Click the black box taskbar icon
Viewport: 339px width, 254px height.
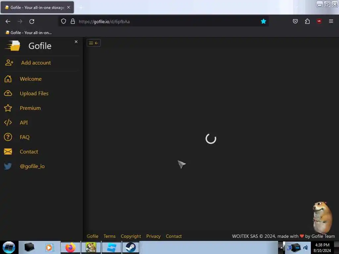(x=29, y=247)
